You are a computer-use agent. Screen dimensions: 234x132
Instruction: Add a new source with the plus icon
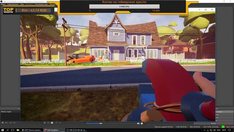pyautogui.click(x=45, y=123)
